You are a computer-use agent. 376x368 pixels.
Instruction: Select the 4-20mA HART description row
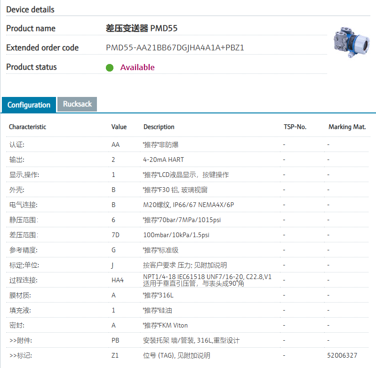coord(163,160)
